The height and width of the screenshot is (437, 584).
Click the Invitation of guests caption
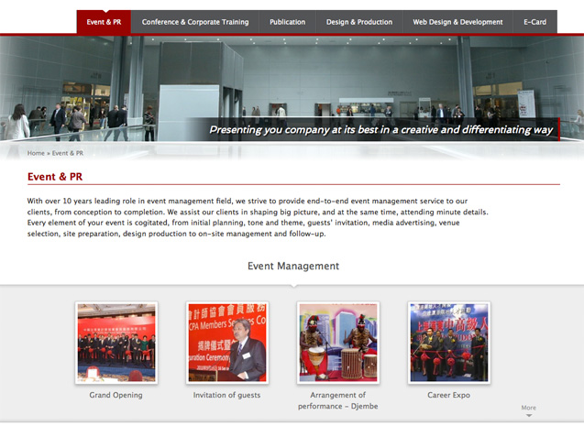click(x=226, y=395)
